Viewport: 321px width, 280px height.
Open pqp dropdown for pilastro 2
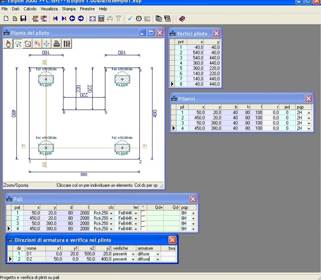click(x=309, y=118)
